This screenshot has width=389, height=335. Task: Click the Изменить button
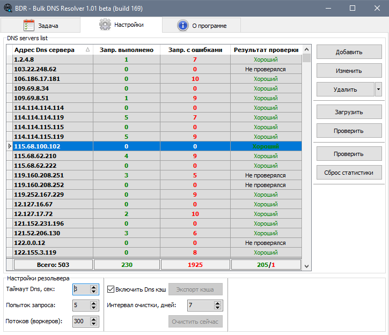(x=349, y=71)
